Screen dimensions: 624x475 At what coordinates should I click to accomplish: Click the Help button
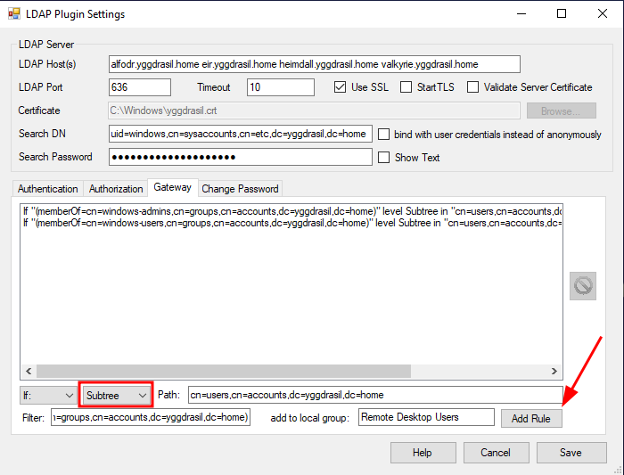(423, 453)
